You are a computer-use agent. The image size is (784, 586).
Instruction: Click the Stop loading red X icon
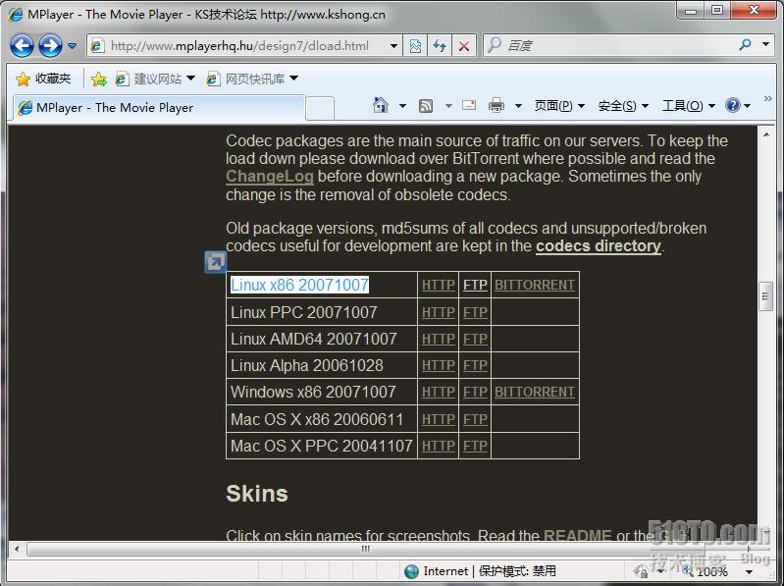[x=464, y=45]
